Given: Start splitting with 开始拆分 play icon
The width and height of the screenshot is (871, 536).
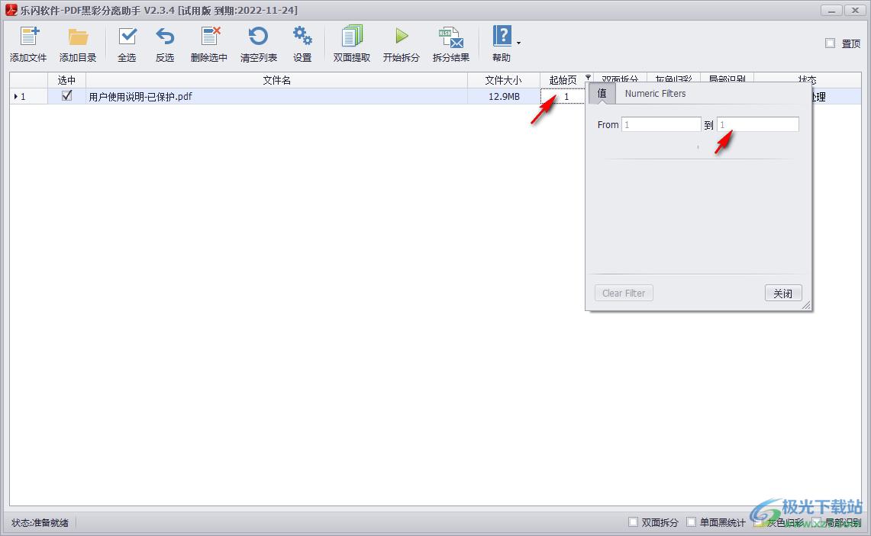Looking at the screenshot, I should coord(402,37).
